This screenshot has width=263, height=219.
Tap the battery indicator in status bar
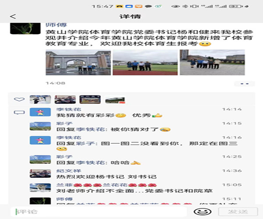coord(236,7)
